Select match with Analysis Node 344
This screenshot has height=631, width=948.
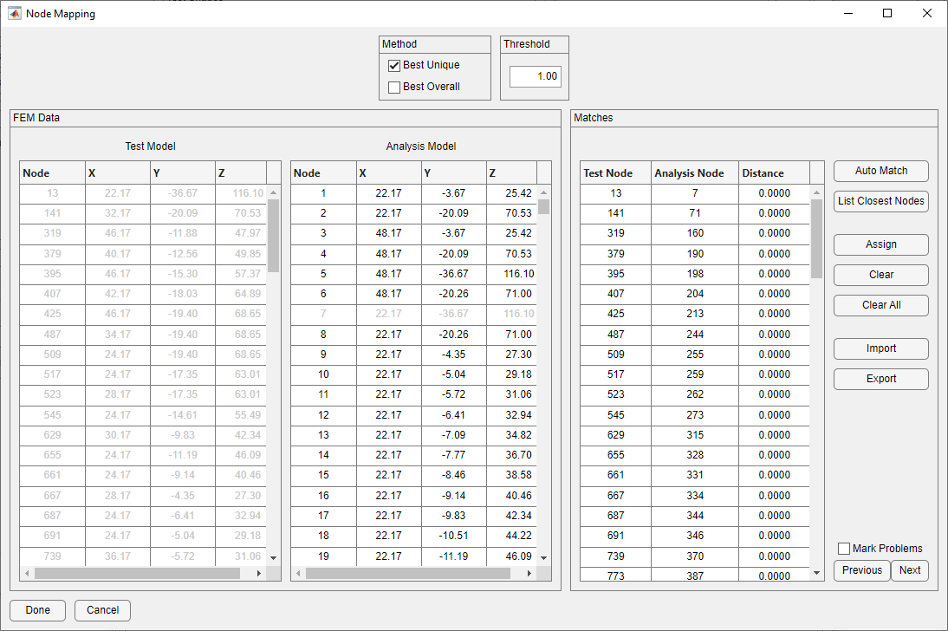point(695,516)
